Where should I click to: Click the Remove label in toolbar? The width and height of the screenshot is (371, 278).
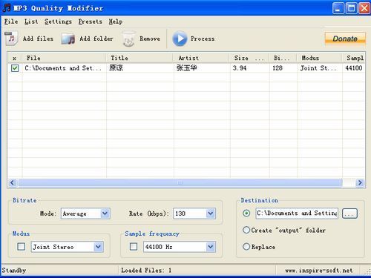pyautogui.click(x=150, y=39)
